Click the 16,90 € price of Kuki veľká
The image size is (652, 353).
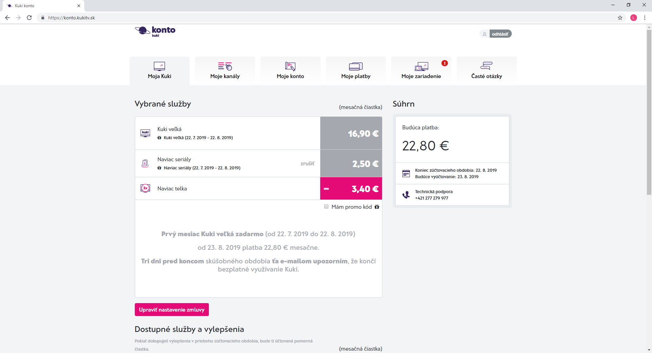(x=363, y=134)
